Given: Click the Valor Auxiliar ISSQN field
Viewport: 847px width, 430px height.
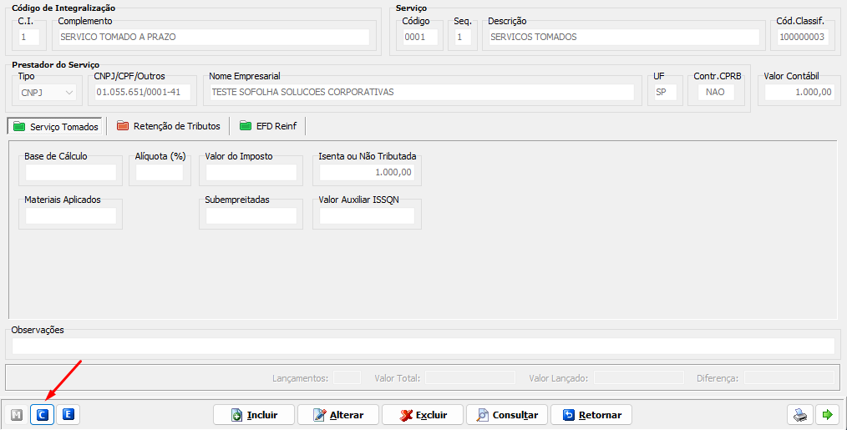Looking at the screenshot, I should tap(367, 216).
